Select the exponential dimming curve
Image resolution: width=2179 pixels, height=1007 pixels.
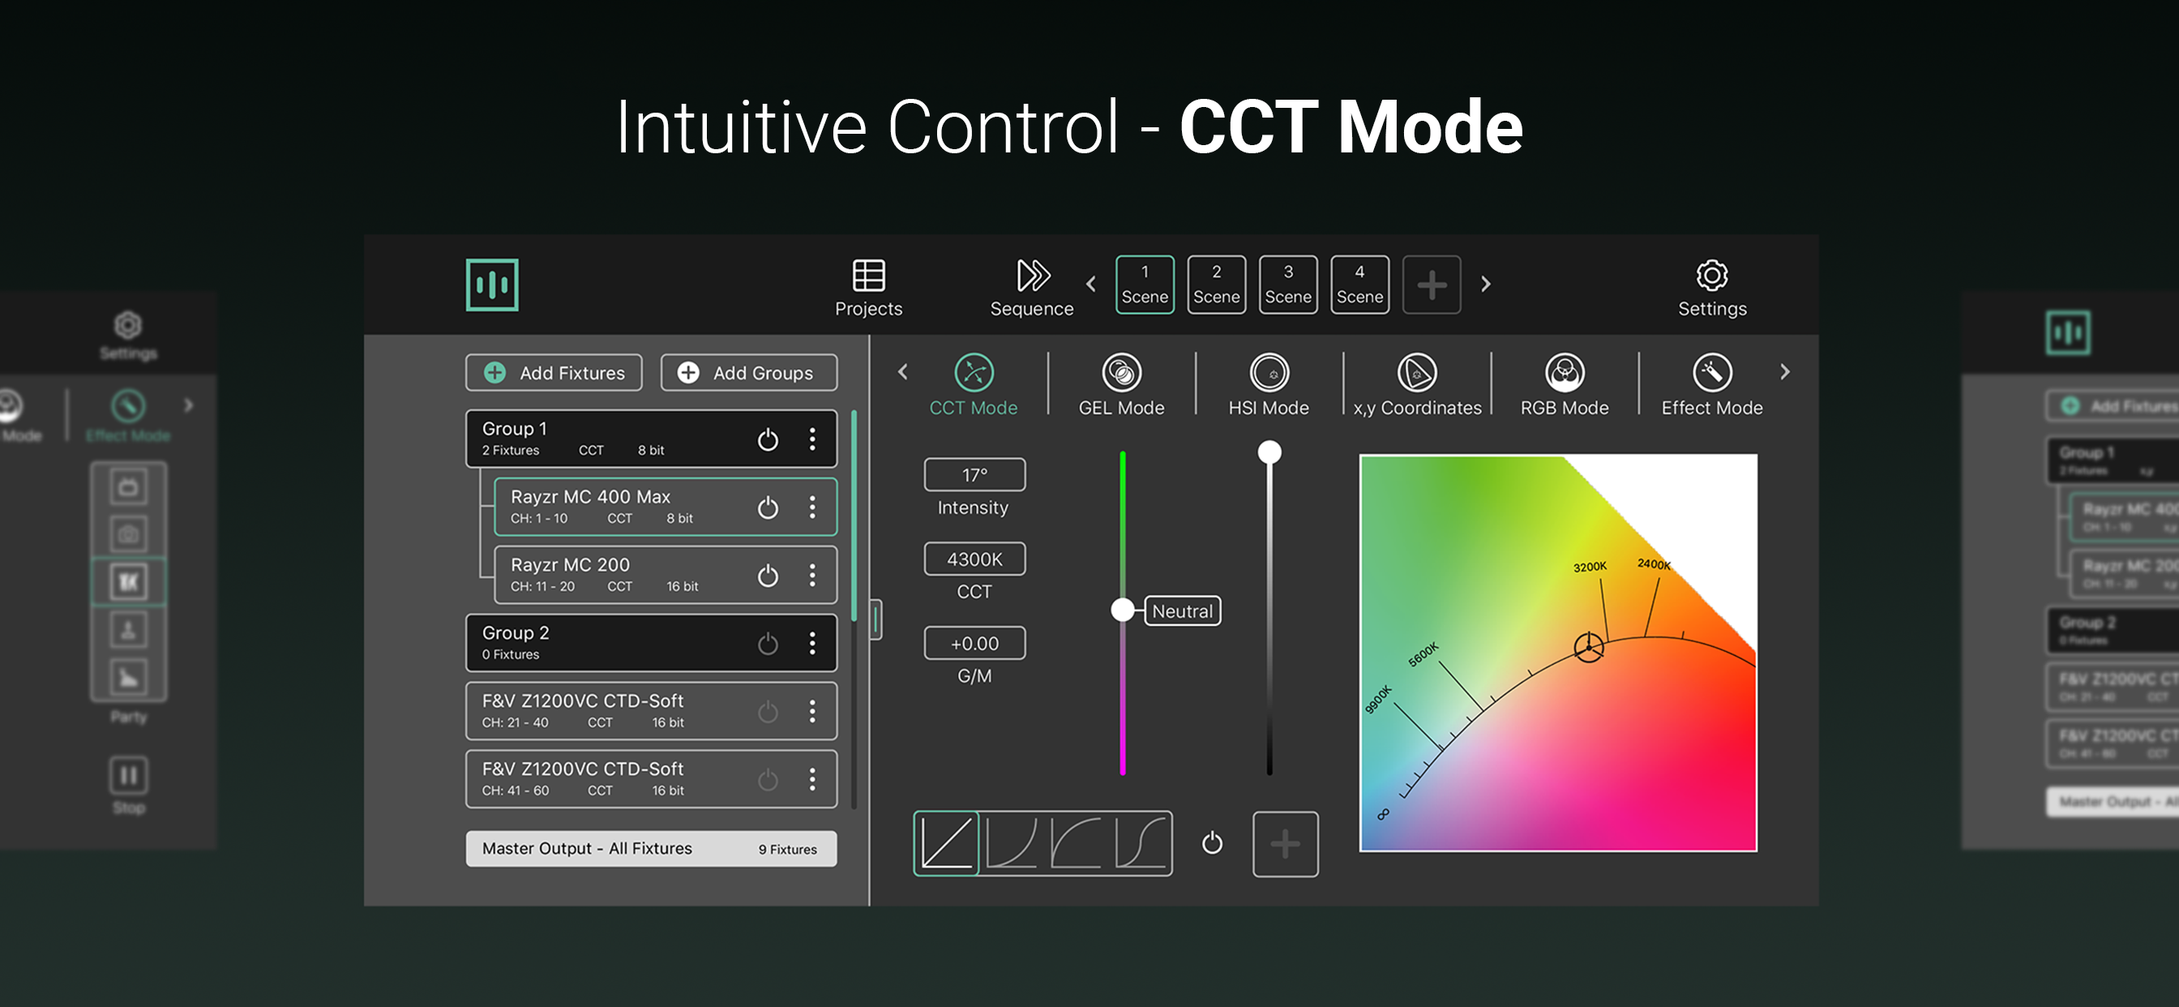1011,843
